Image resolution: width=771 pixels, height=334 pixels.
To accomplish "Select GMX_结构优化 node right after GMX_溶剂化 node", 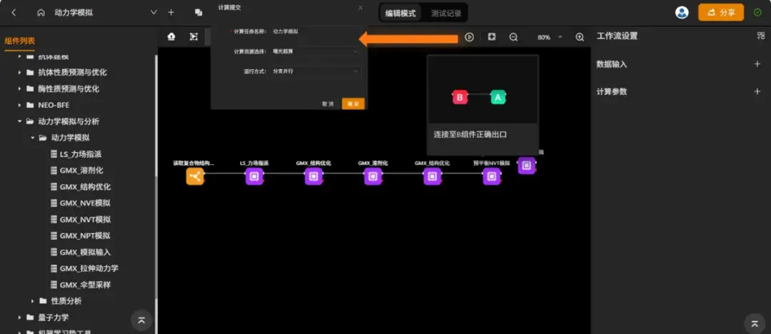I will 432,176.
